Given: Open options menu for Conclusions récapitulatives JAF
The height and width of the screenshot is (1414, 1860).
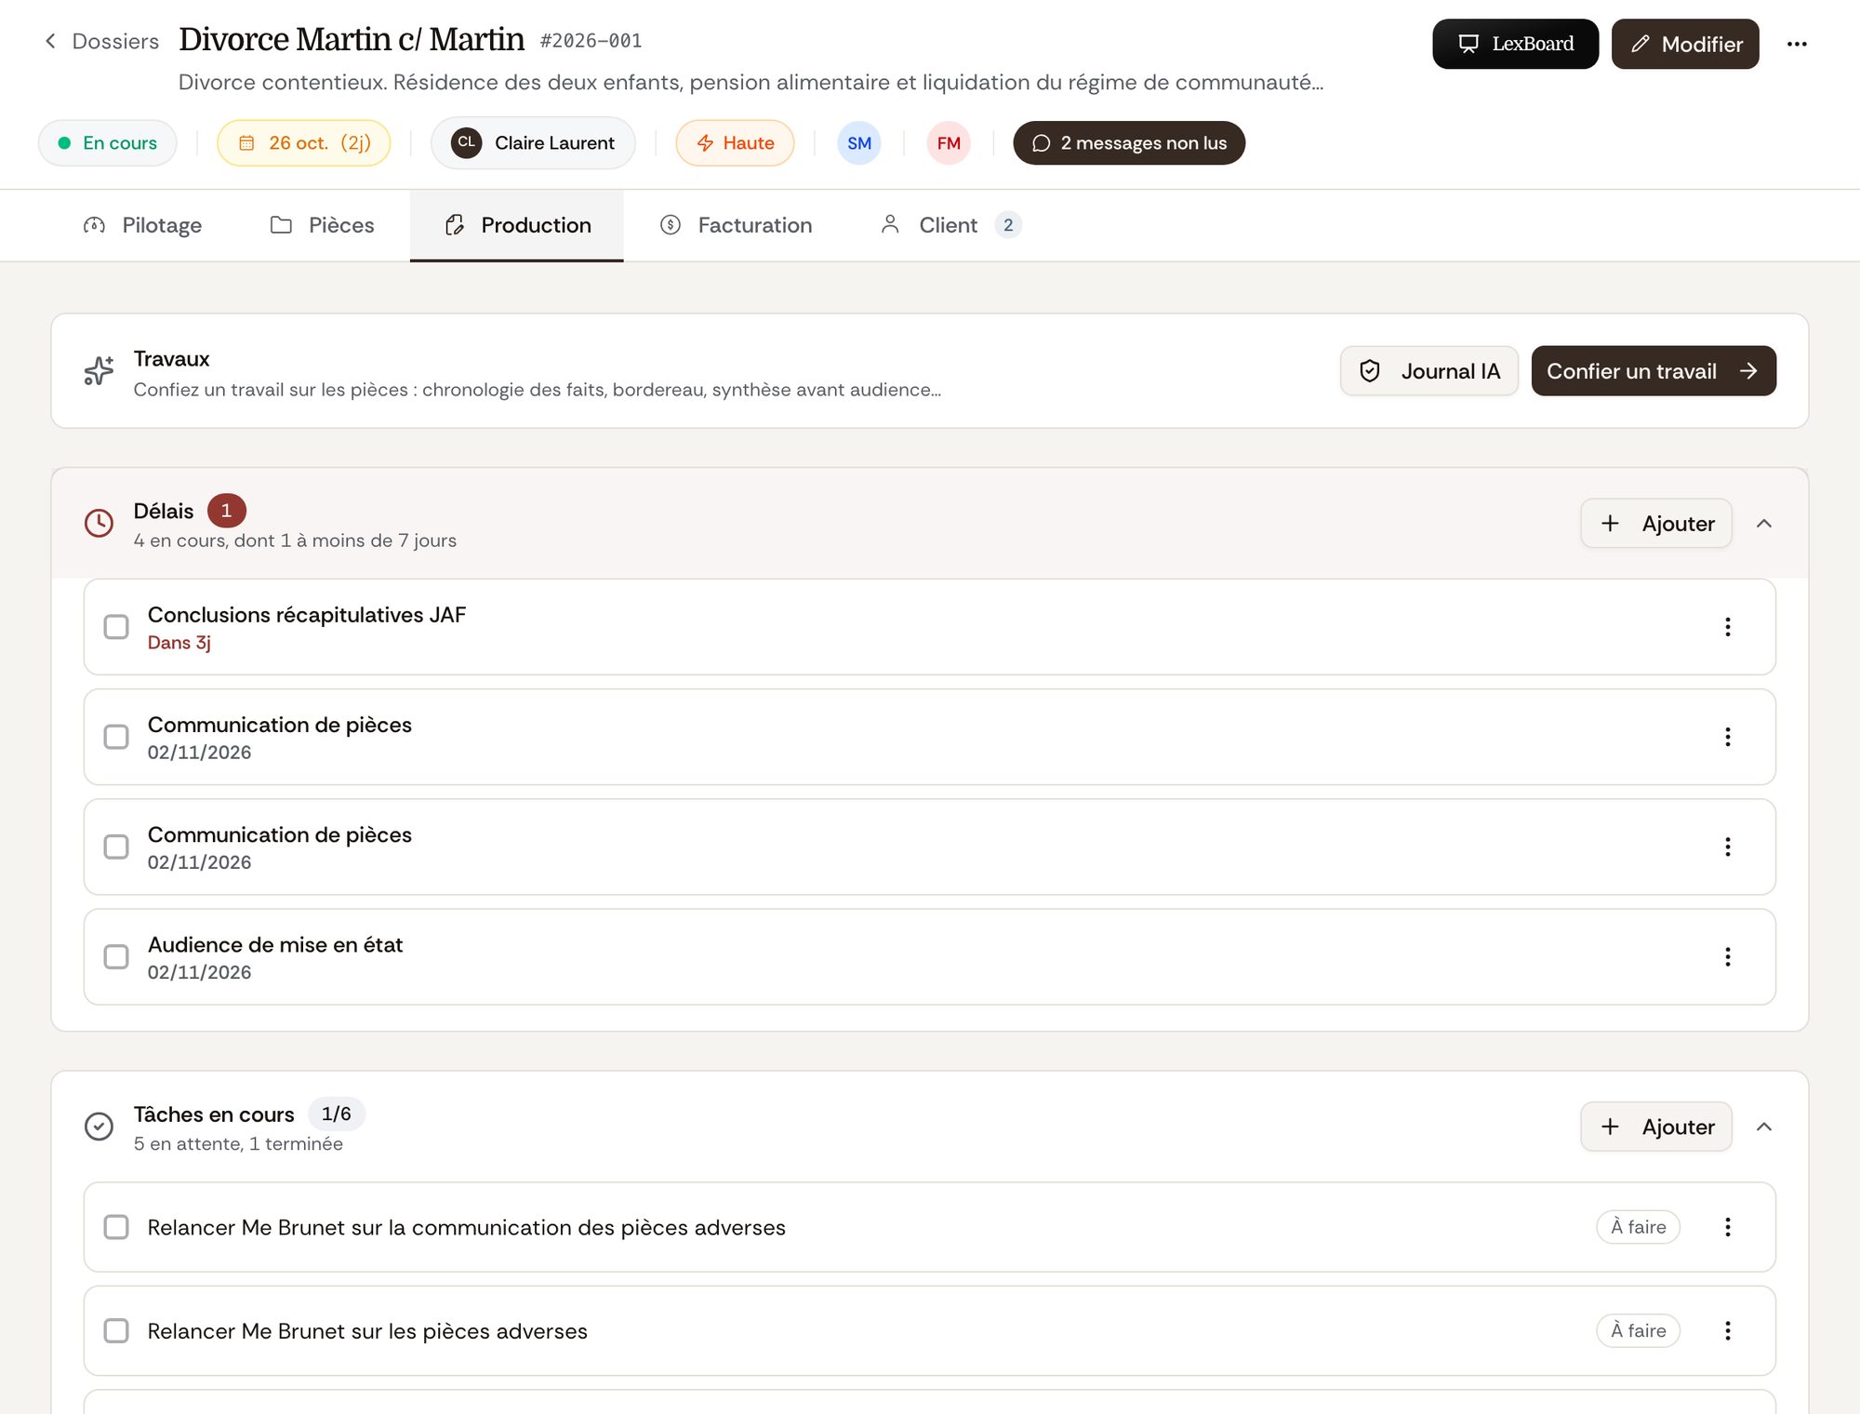Looking at the screenshot, I should (x=1728, y=627).
